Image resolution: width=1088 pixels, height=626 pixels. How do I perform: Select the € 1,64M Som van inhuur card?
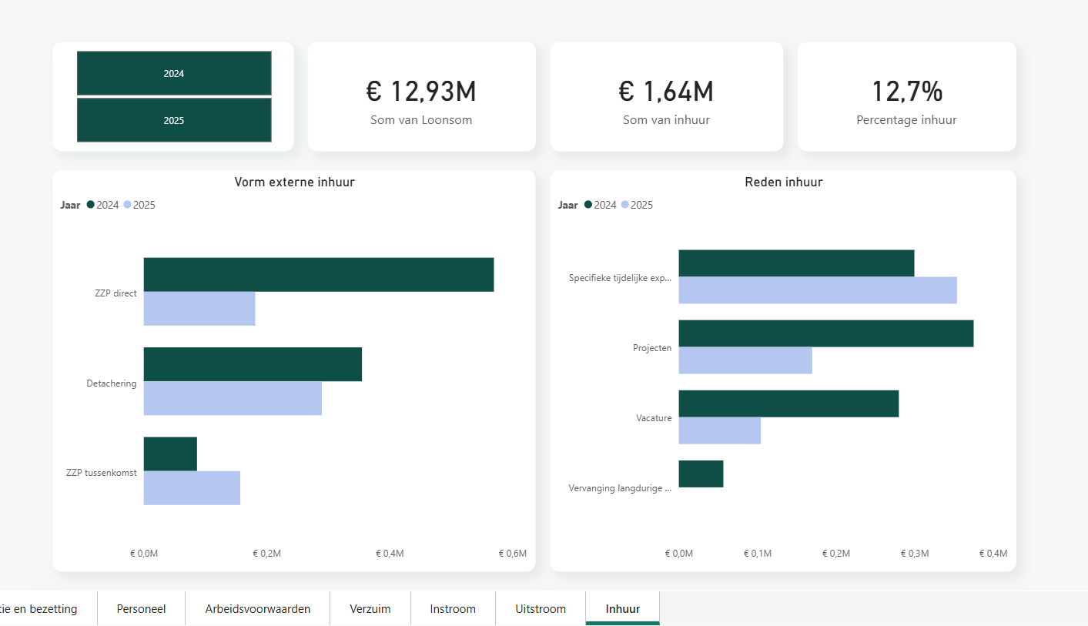(x=666, y=96)
